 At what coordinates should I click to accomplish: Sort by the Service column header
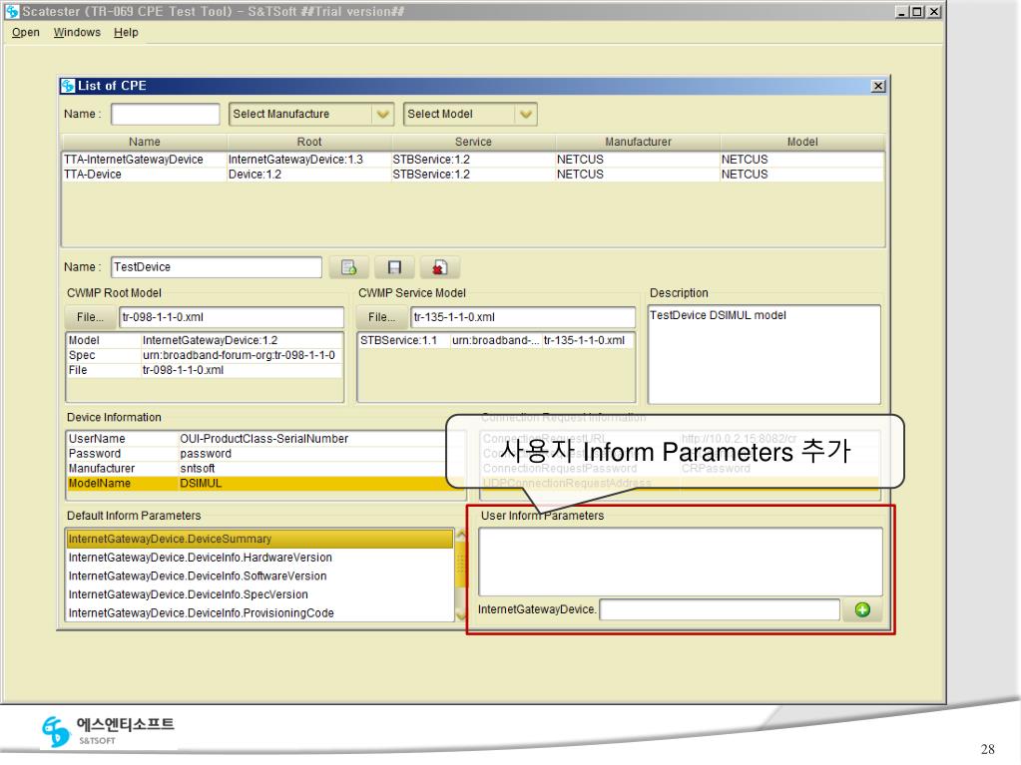click(473, 142)
